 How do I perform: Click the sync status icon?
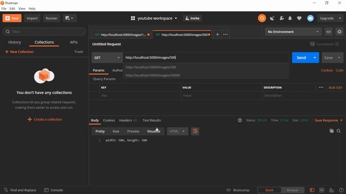[262, 18]
